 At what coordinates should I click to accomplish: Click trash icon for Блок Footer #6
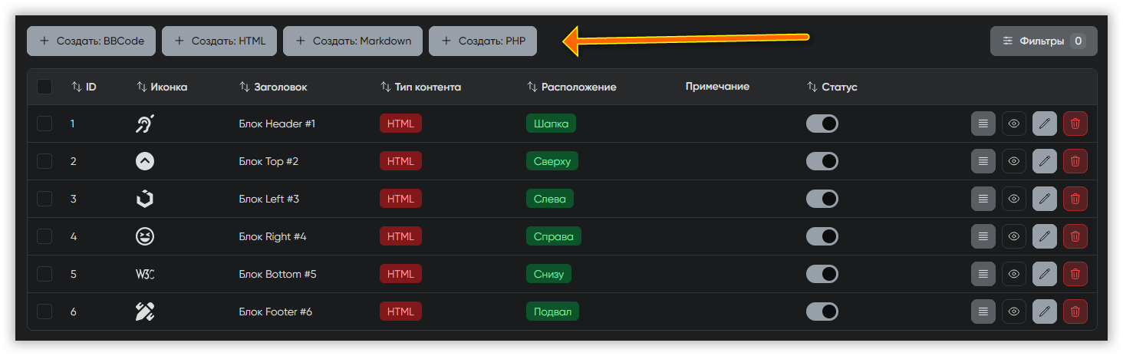pyautogui.click(x=1075, y=311)
